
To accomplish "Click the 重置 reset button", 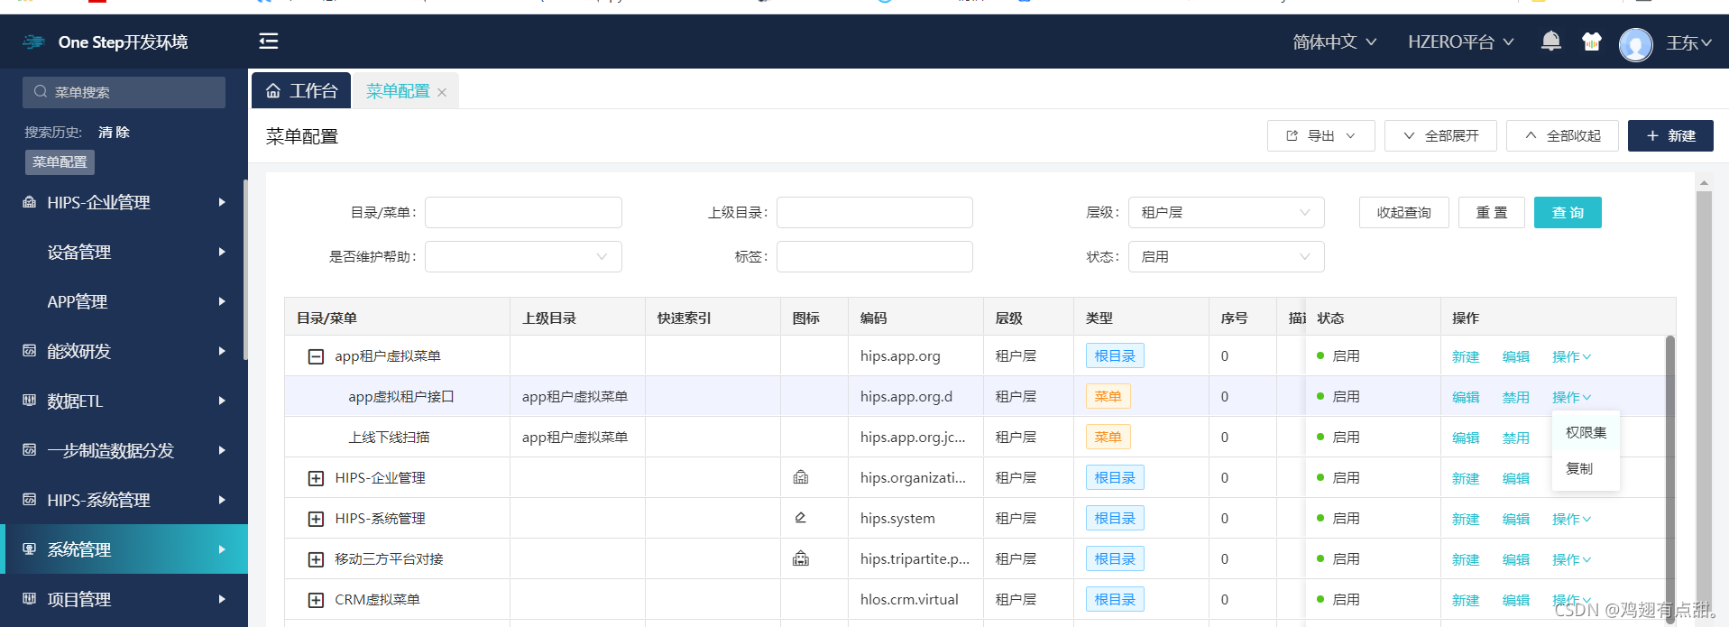I will (x=1492, y=212).
